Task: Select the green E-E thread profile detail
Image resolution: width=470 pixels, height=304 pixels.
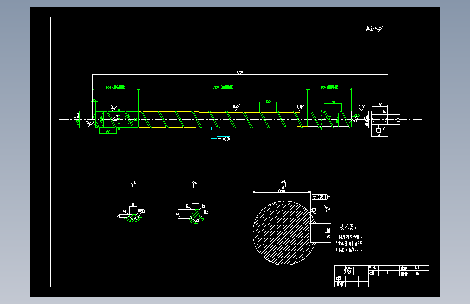Action: point(133,218)
